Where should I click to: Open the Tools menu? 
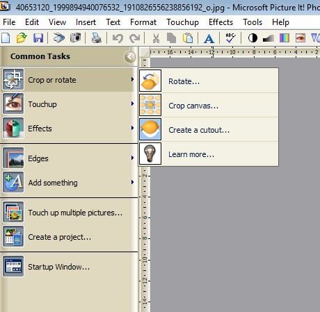[x=253, y=22]
